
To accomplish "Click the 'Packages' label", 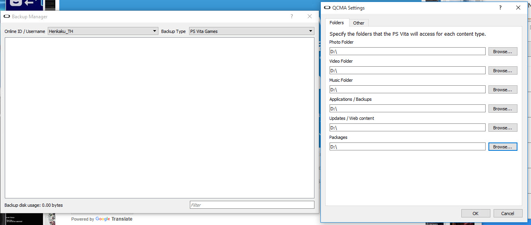I will coord(338,137).
